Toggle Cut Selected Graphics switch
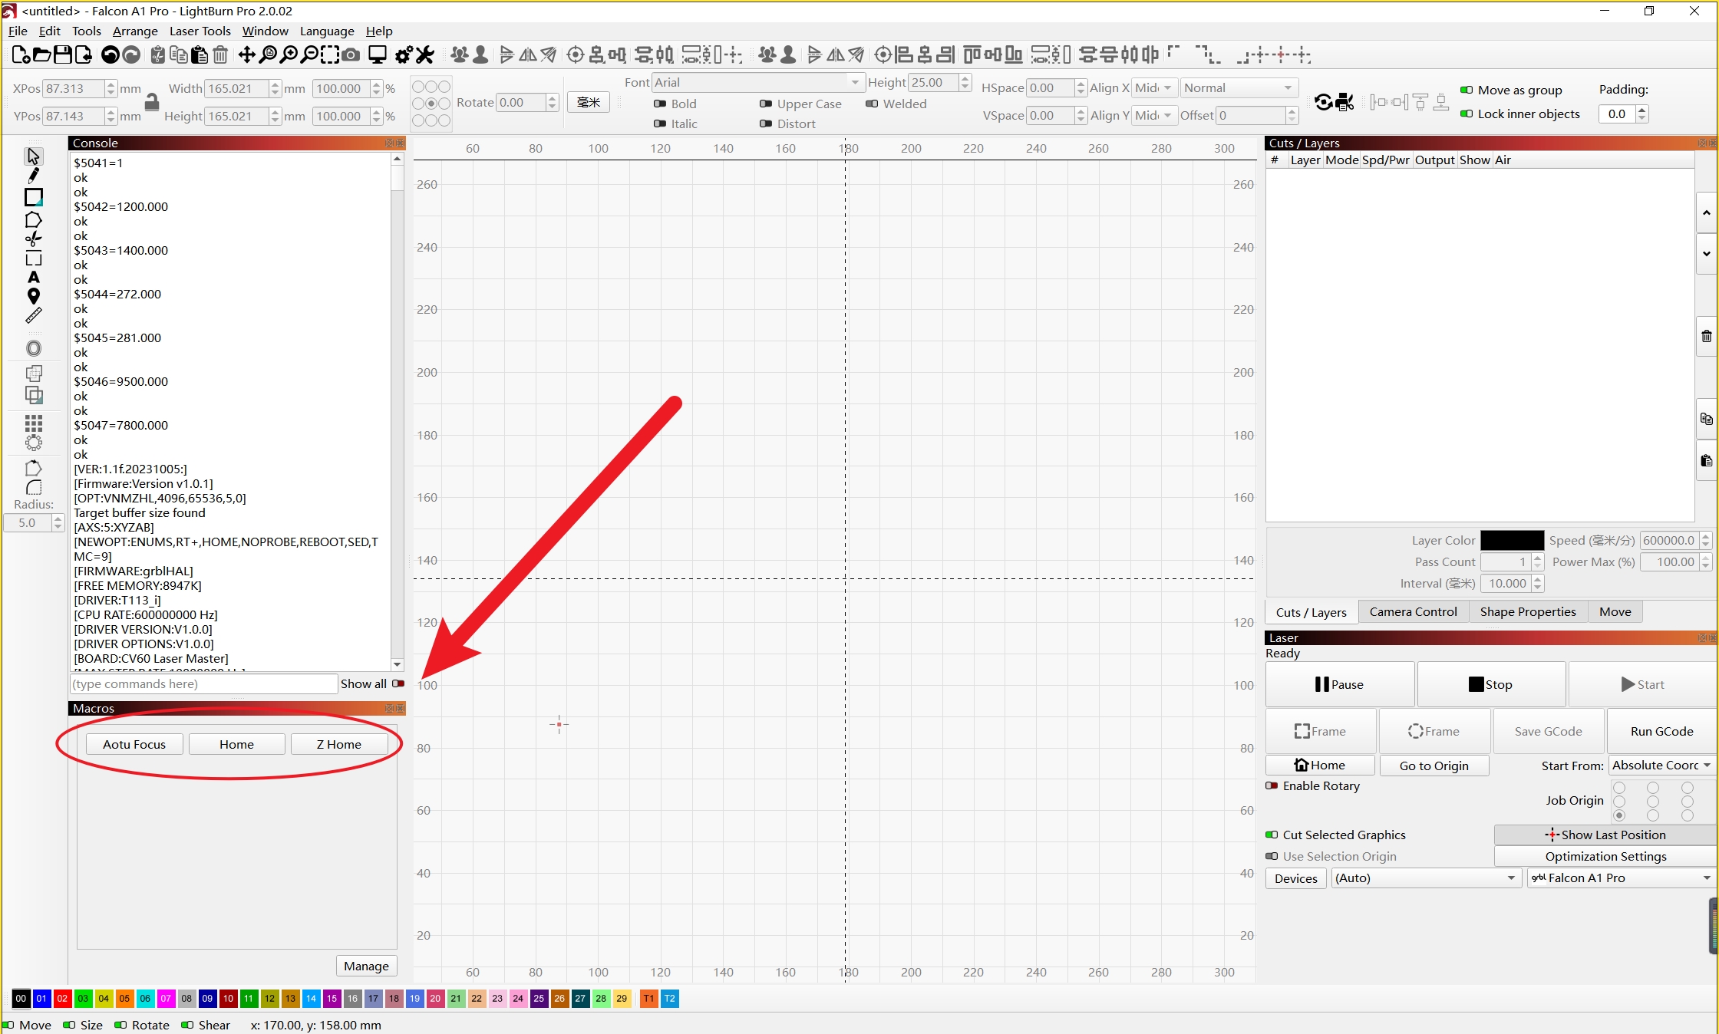Viewport: 1719px width, 1034px height. pos(1272,835)
